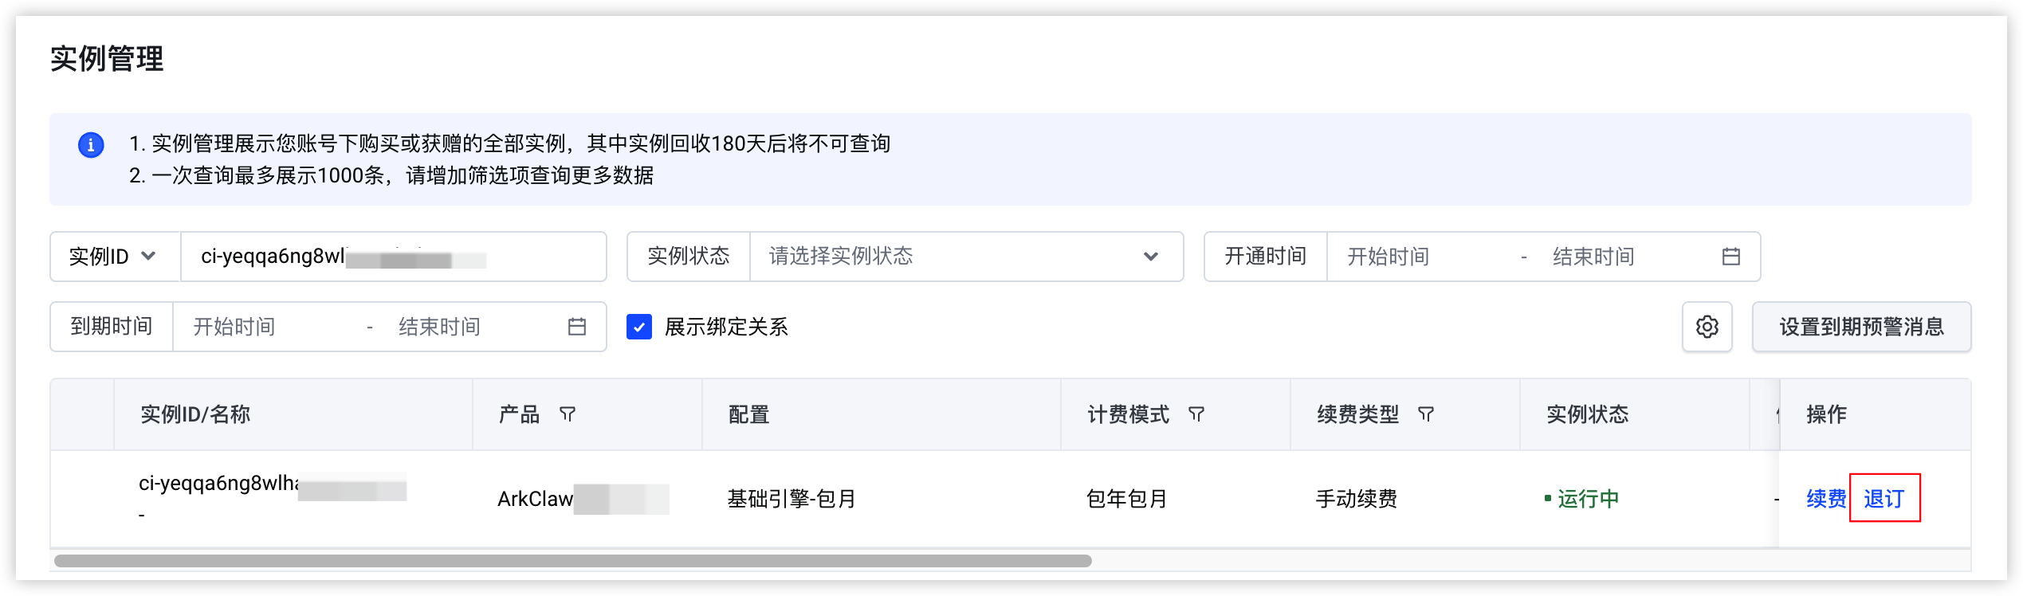Click calendar icon in 到期时间 range field
Viewport: 2023px width, 596px height.
point(577,327)
